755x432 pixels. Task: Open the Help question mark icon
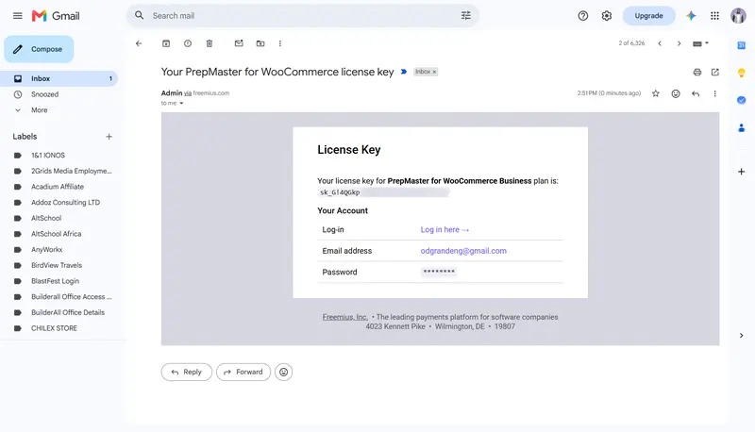[582, 16]
